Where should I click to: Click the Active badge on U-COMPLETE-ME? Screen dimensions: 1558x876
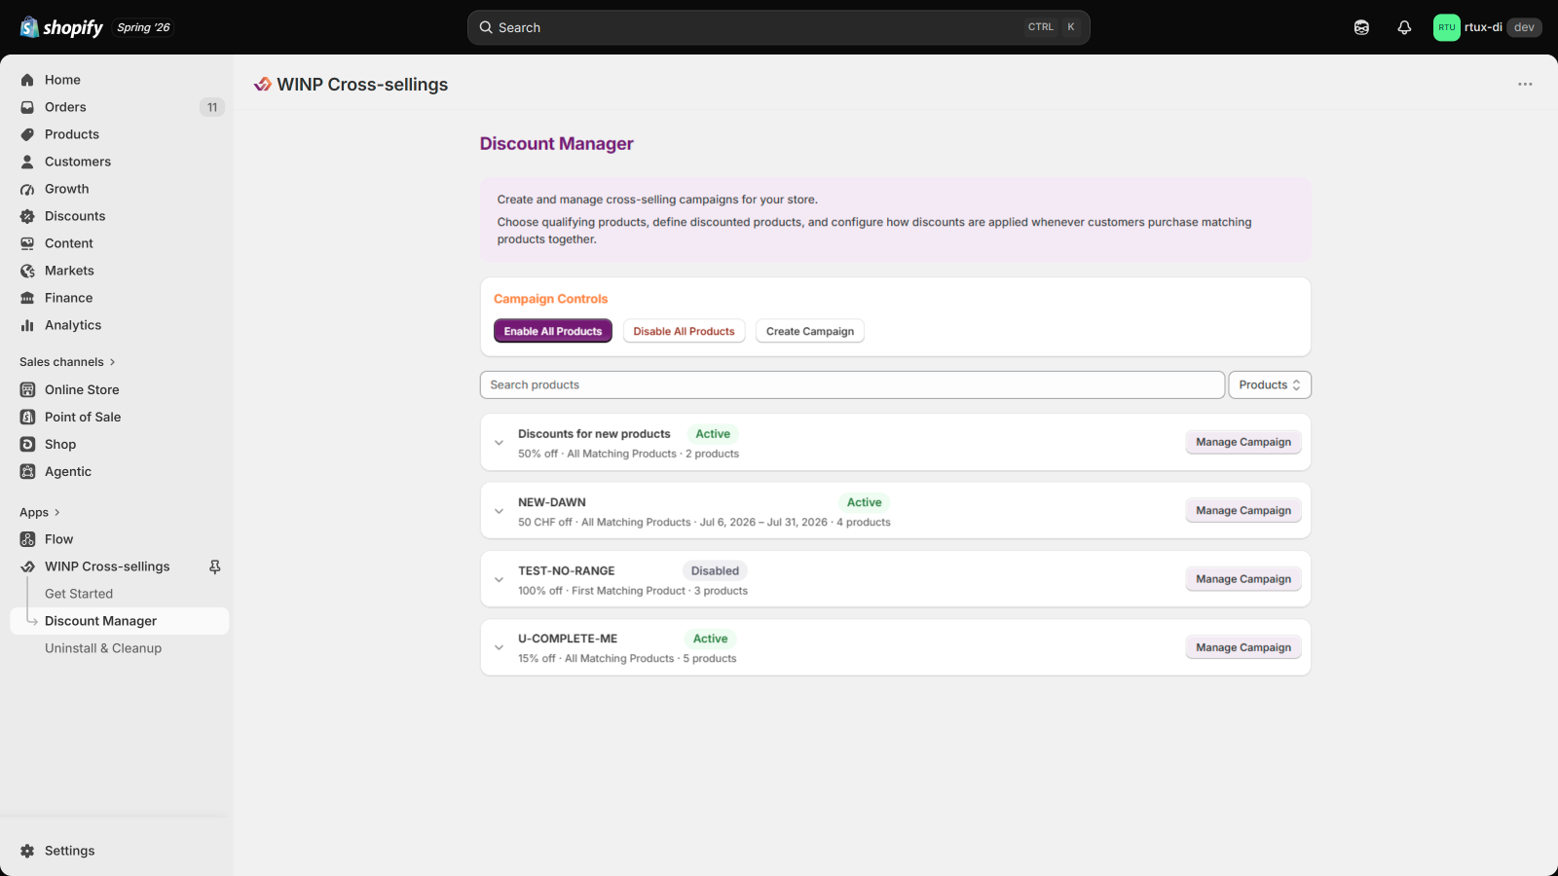pos(711,639)
